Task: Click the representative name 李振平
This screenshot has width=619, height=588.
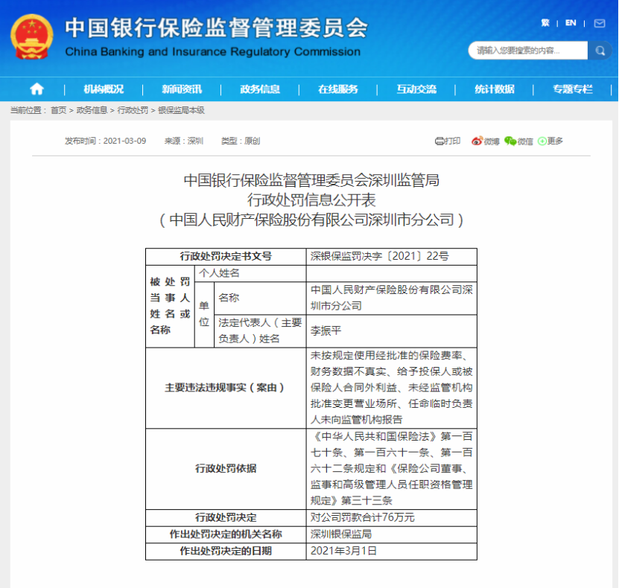Action: (x=326, y=331)
